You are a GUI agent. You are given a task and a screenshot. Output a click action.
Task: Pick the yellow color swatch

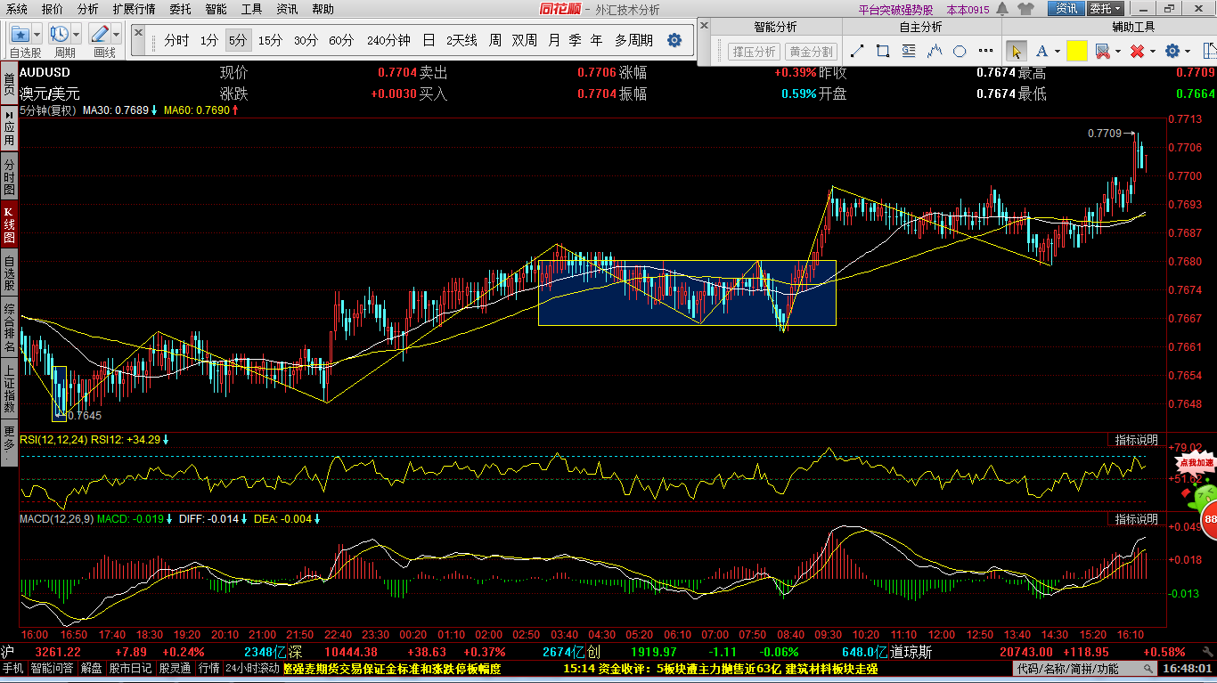(1076, 51)
